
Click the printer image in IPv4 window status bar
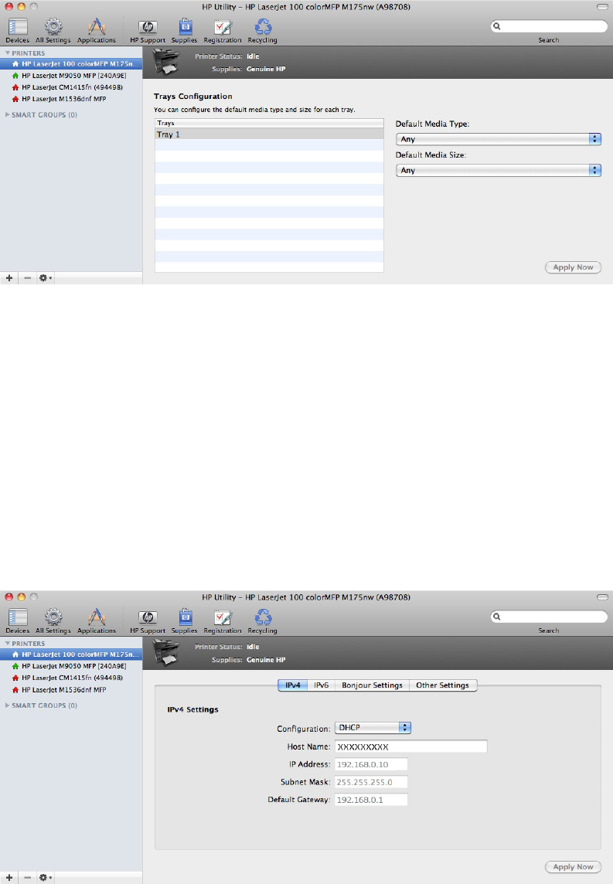(166, 653)
